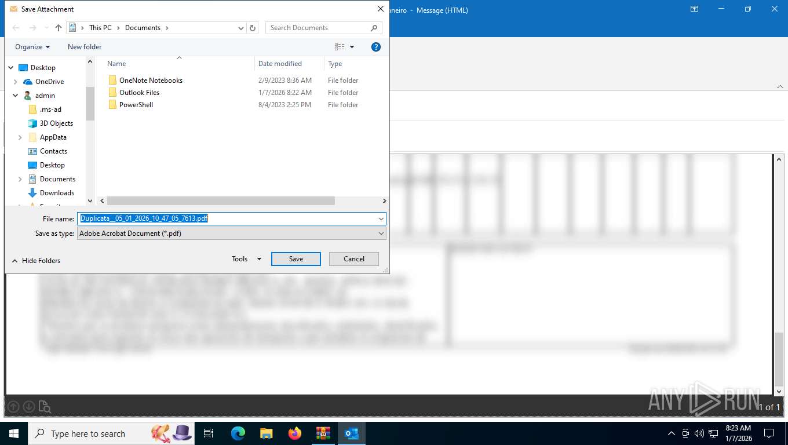Open the address bar history dropdown

241,28
